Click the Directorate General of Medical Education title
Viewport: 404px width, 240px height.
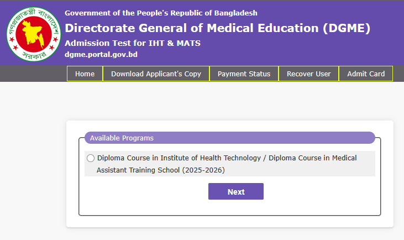click(217, 28)
